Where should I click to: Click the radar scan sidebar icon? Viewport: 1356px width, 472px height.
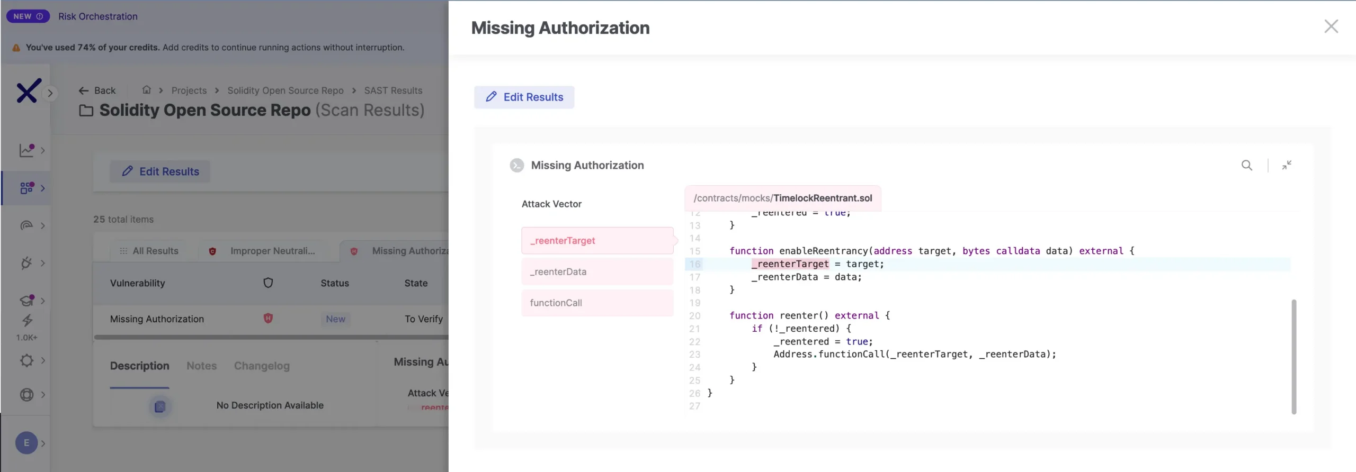coord(26,225)
